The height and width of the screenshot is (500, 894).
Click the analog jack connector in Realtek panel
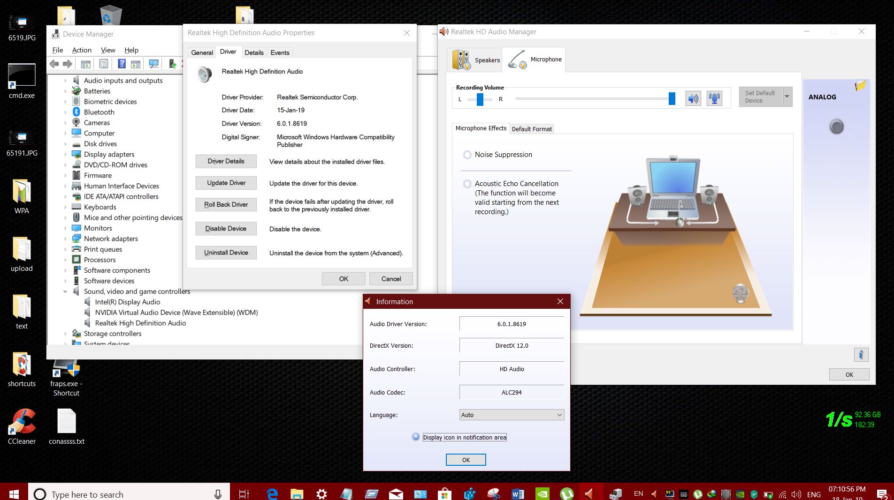[x=836, y=127]
